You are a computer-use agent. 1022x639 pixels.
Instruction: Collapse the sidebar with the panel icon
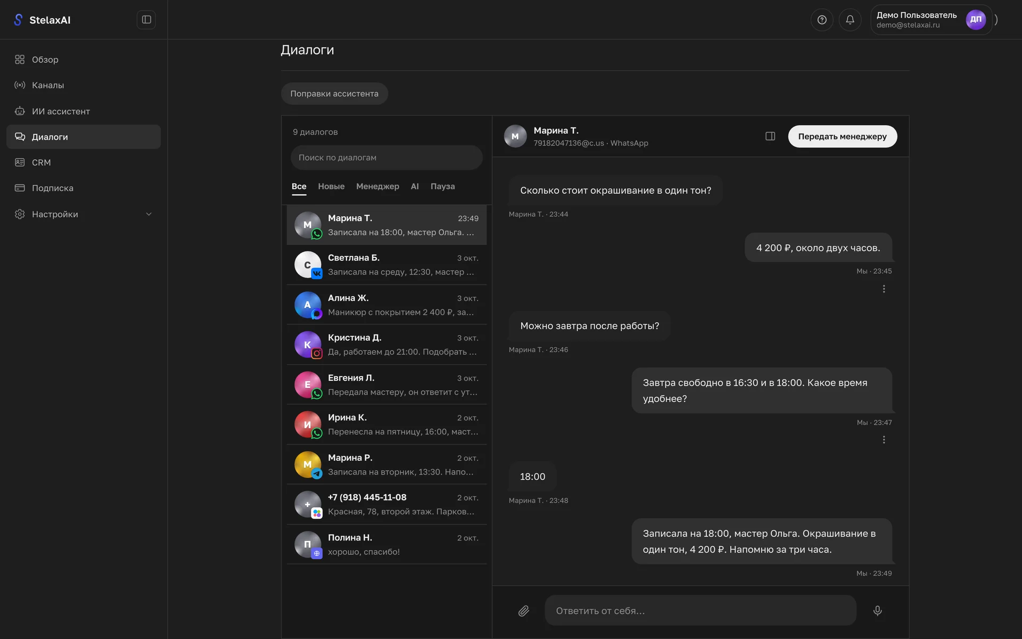(146, 20)
